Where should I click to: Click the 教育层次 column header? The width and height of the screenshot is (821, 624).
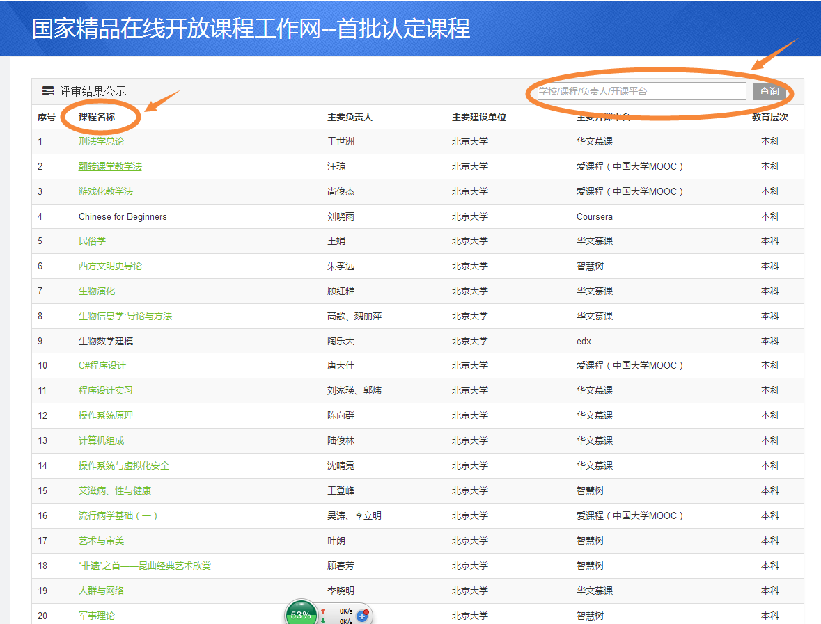[769, 117]
